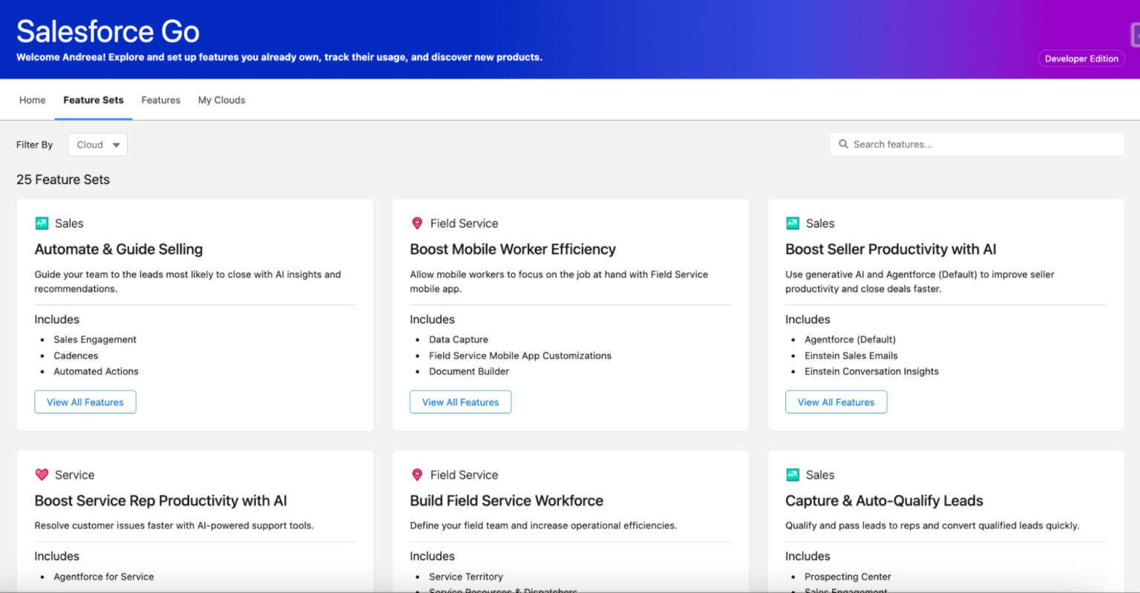Screen dimensions: 1140x593
Task: Click the Prospecting Center list item
Action: [848, 577]
